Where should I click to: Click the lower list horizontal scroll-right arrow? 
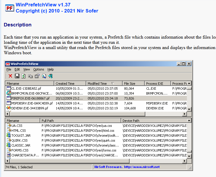(185, 161)
